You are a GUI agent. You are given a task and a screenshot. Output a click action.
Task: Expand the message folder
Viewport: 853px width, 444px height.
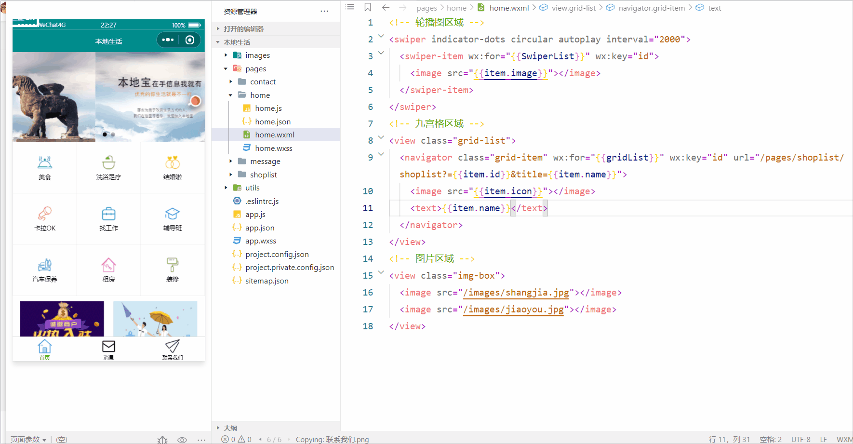tap(230, 161)
